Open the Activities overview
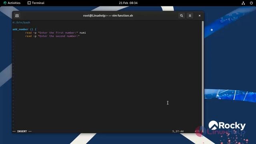 pyautogui.click(x=12, y=3)
